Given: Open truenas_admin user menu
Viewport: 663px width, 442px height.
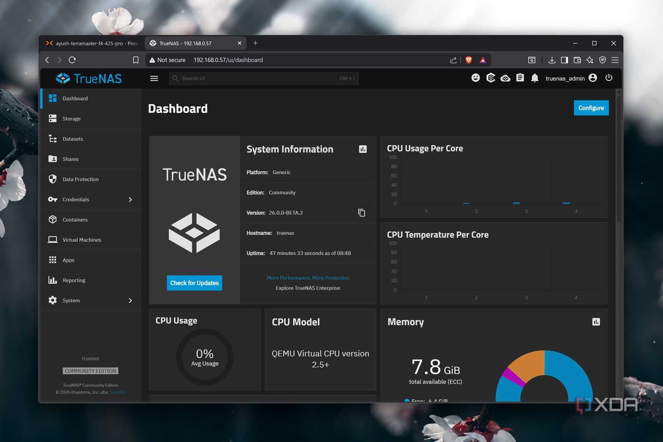Looking at the screenshot, I should coord(571,78).
